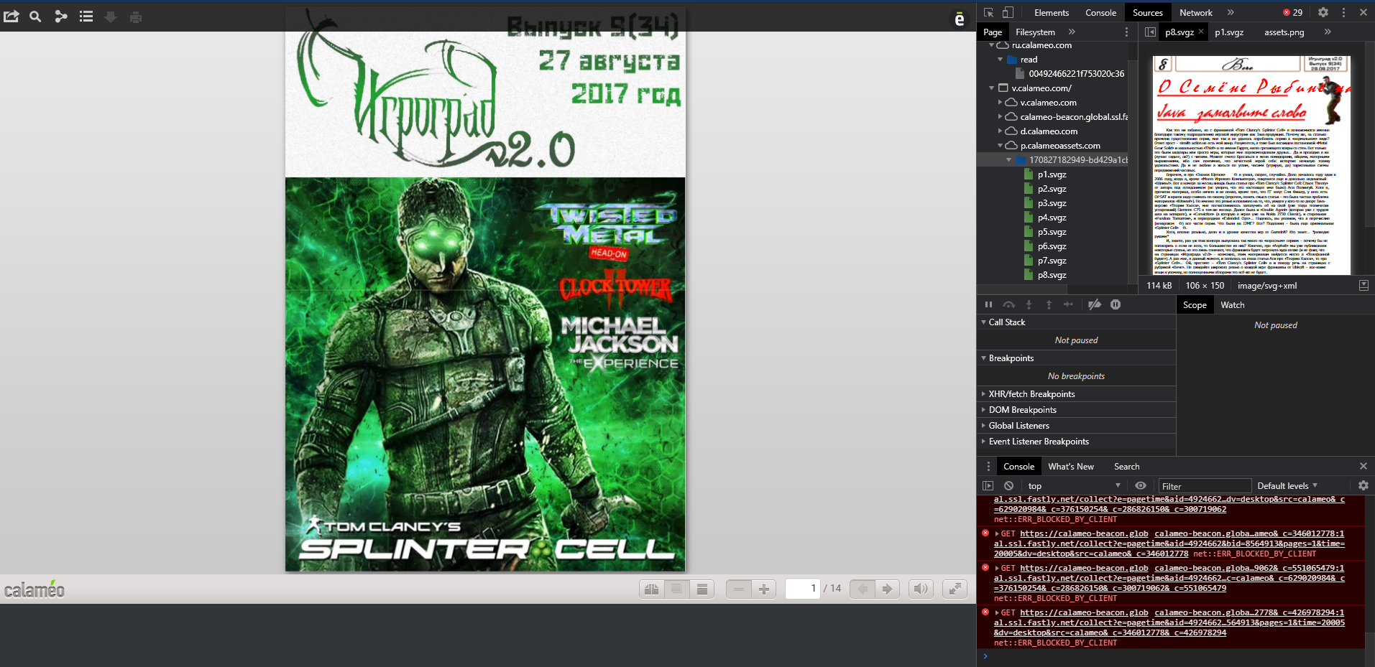Open the Filesystem navigator tab
Screen dimensions: 1375x667
tap(1035, 32)
